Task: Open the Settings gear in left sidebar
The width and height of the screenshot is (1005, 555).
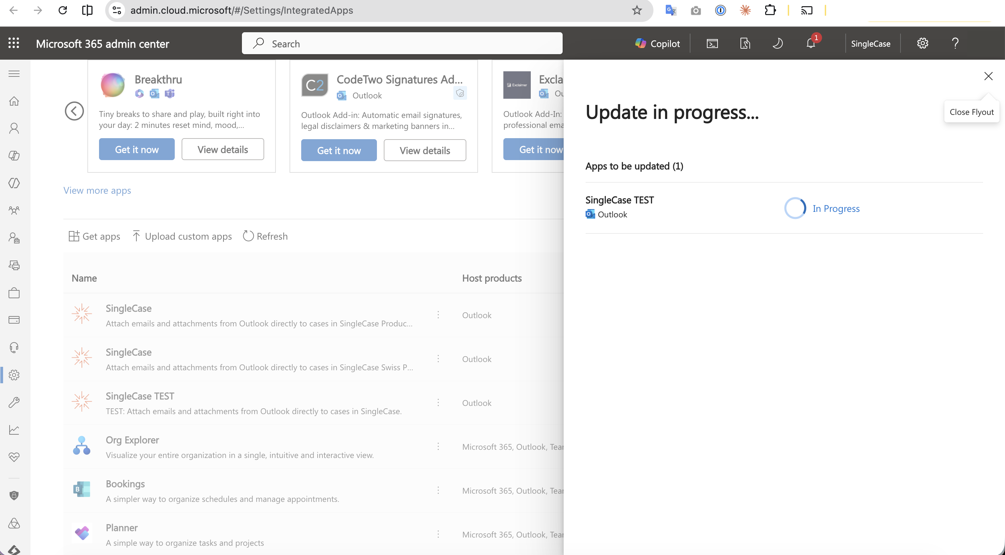Action: [14, 375]
